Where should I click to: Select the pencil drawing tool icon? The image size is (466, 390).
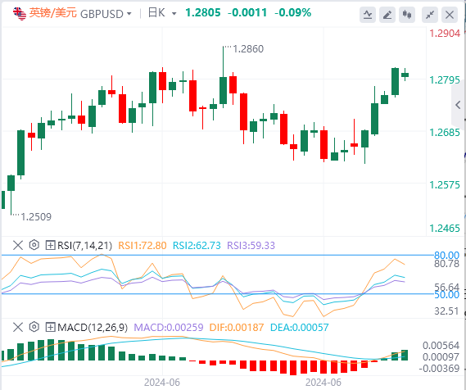[x=387, y=15]
